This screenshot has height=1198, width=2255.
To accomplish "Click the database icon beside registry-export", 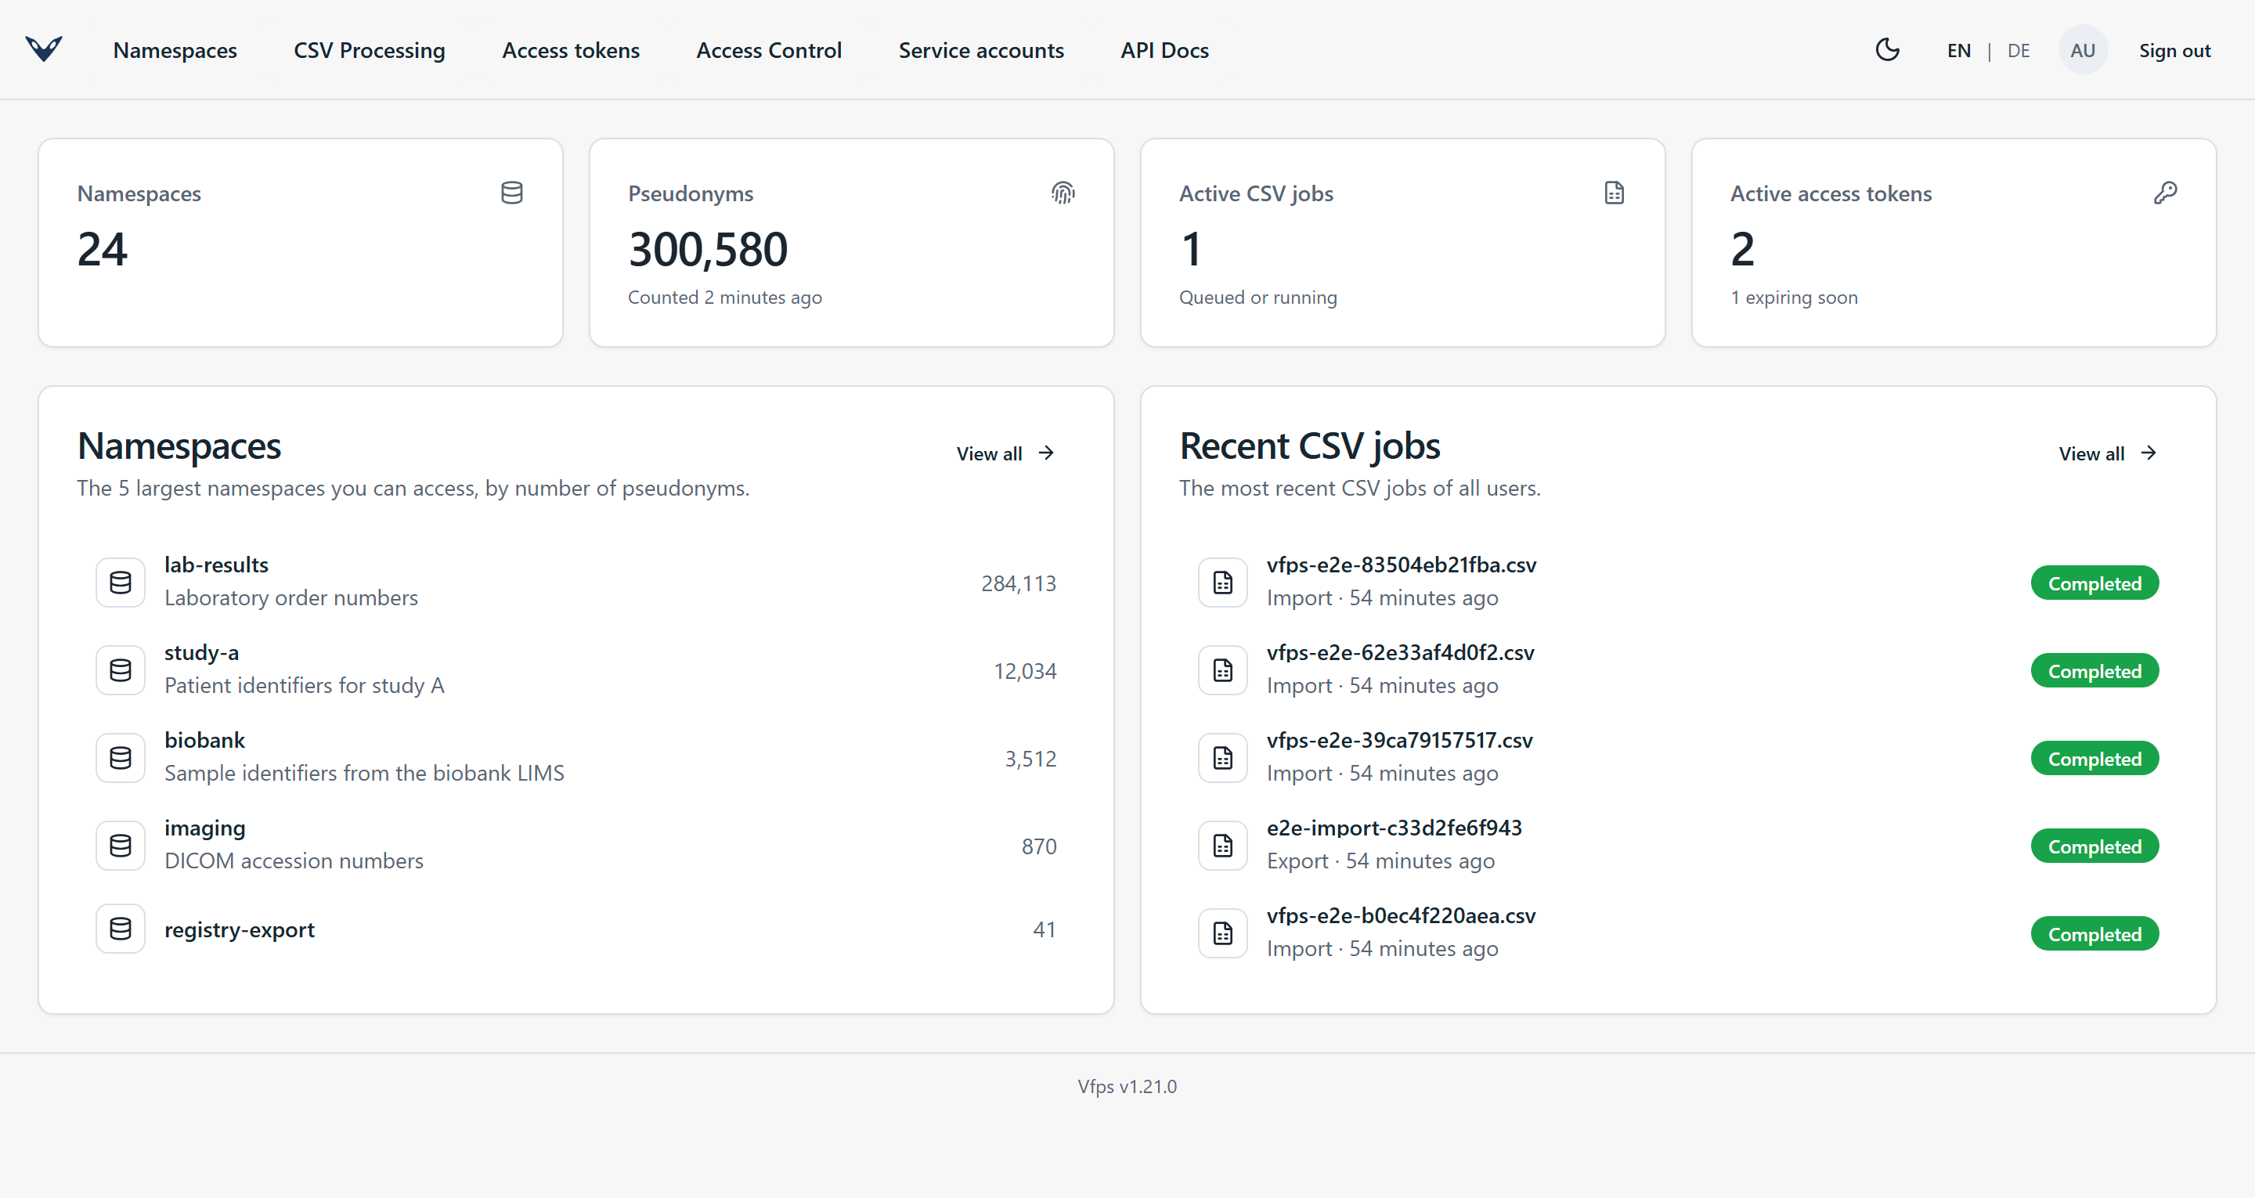I will point(120,929).
